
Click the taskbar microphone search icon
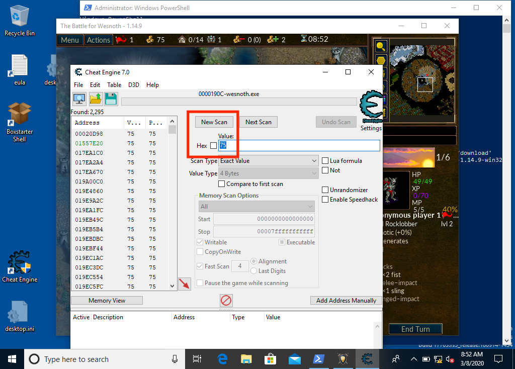pyautogui.click(x=175, y=359)
